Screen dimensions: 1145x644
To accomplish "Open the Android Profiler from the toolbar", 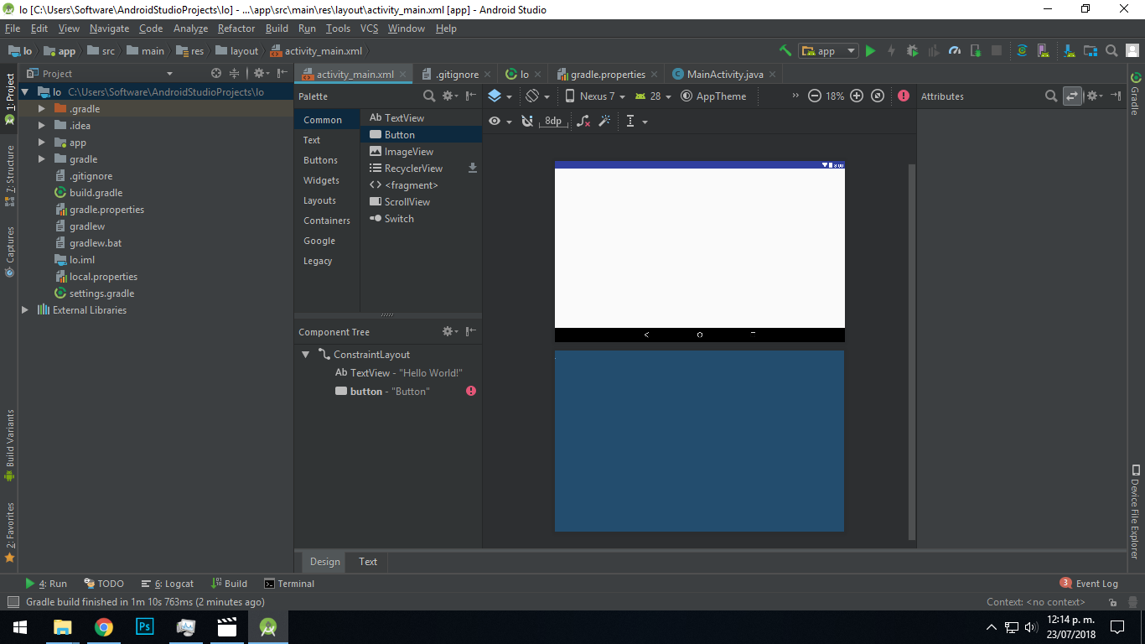I will 954,51.
